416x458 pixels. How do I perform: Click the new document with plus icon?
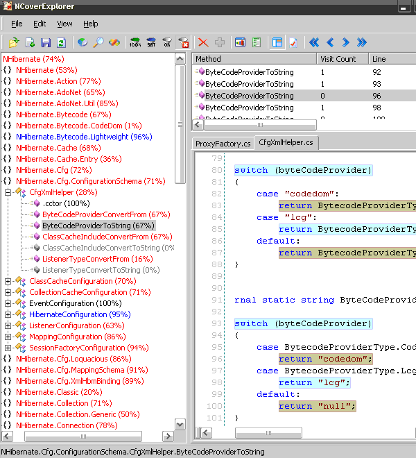point(30,42)
